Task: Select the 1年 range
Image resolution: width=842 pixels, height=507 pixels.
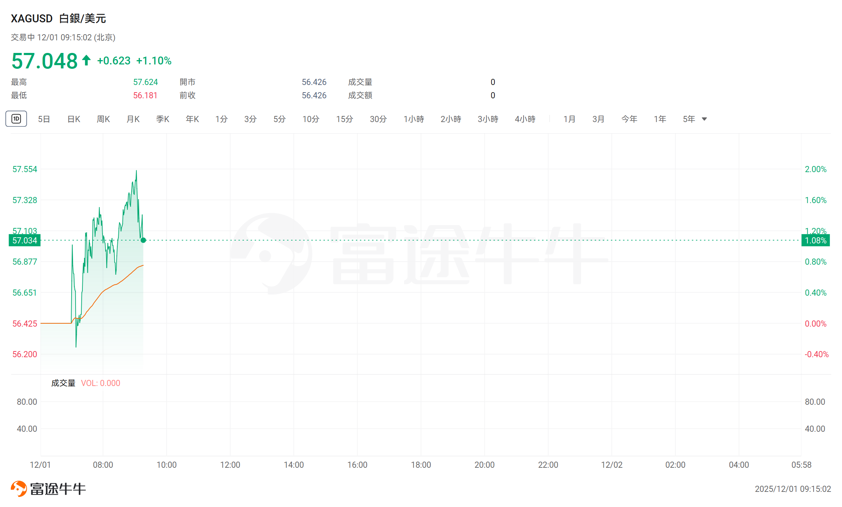Action: [660, 119]
